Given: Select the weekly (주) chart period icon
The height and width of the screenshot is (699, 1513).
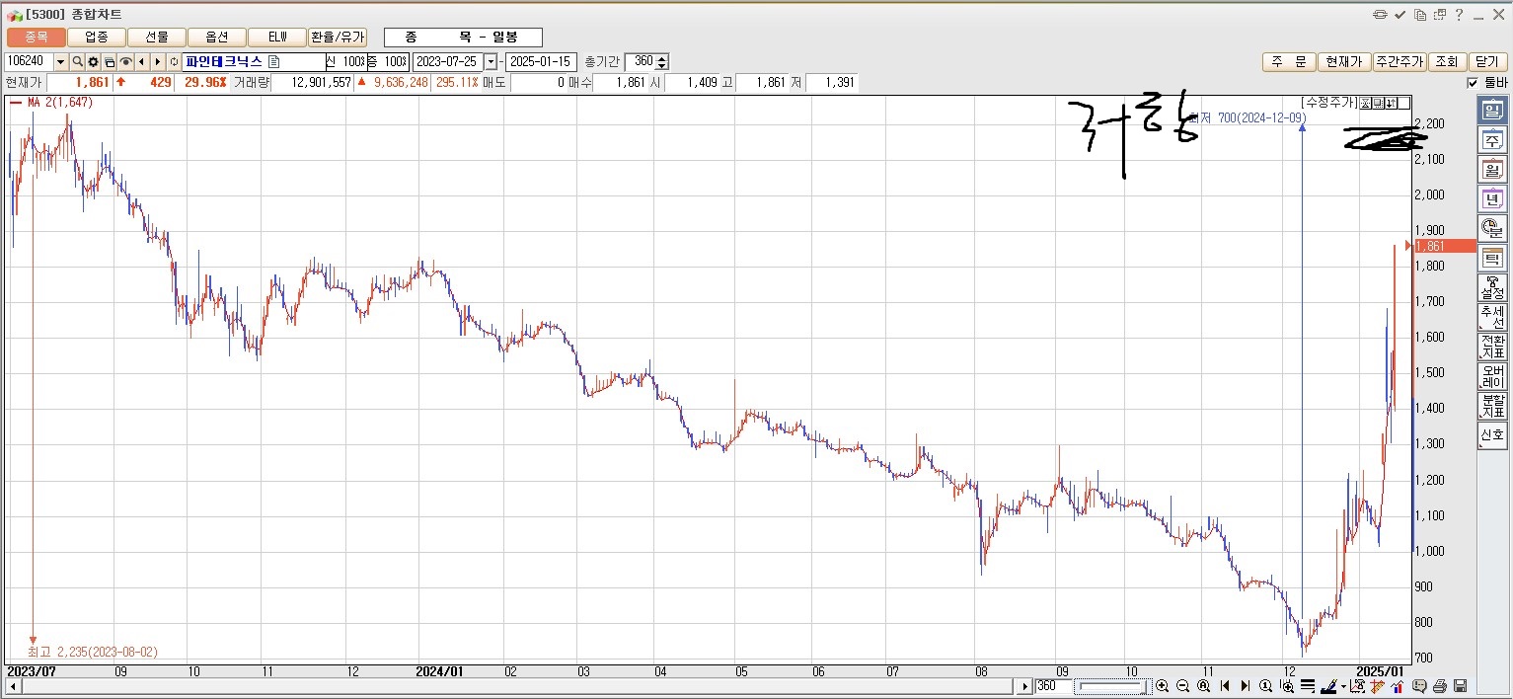Looking at the screenshot, I should coord(1491,140).
